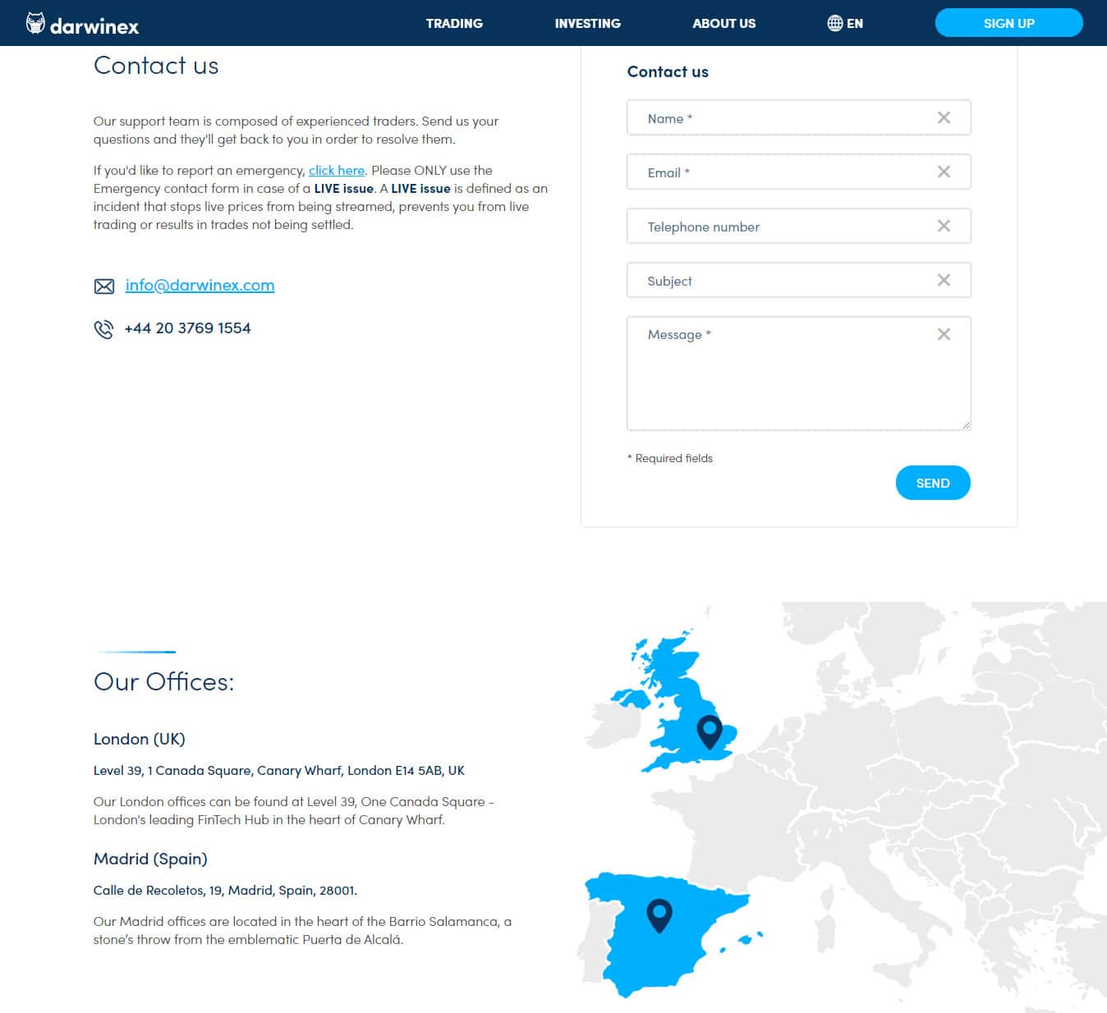Screen dimensions: 1107x1013
Task: Open the Investing menu
Action: point(587,23)
